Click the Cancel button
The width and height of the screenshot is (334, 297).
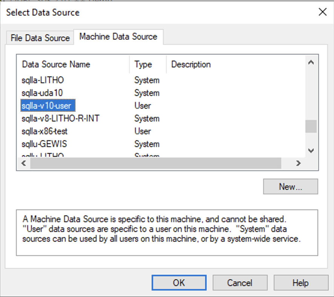(240, 282)
